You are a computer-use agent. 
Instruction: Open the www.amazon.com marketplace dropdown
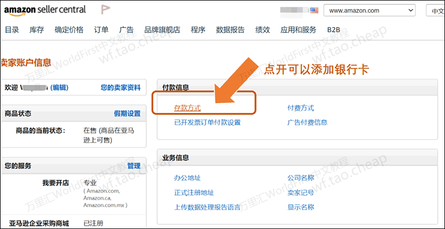coord(369,11)
